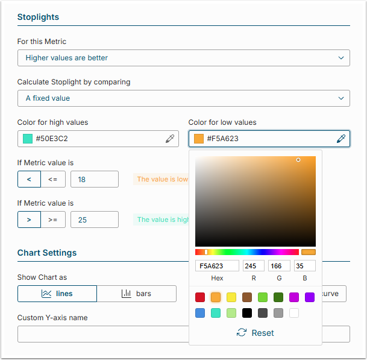This screenshot has height=360, width=367.
Task: Open the 'Higher values are better' dropdown
Action: click(183, 58)
